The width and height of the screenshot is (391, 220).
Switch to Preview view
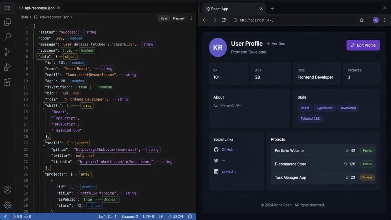tap(178, 18)
